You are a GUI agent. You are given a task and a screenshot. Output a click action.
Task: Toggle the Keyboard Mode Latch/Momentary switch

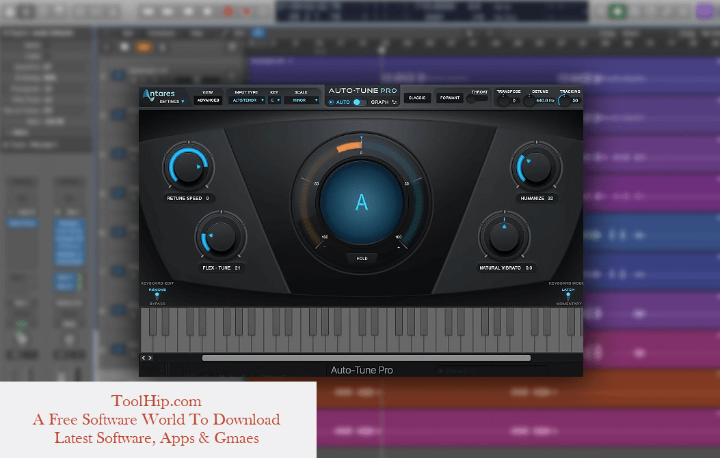(568, 297)
